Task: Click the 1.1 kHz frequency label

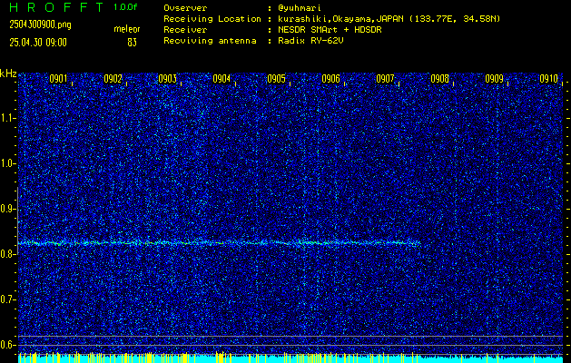Action: 7,118
